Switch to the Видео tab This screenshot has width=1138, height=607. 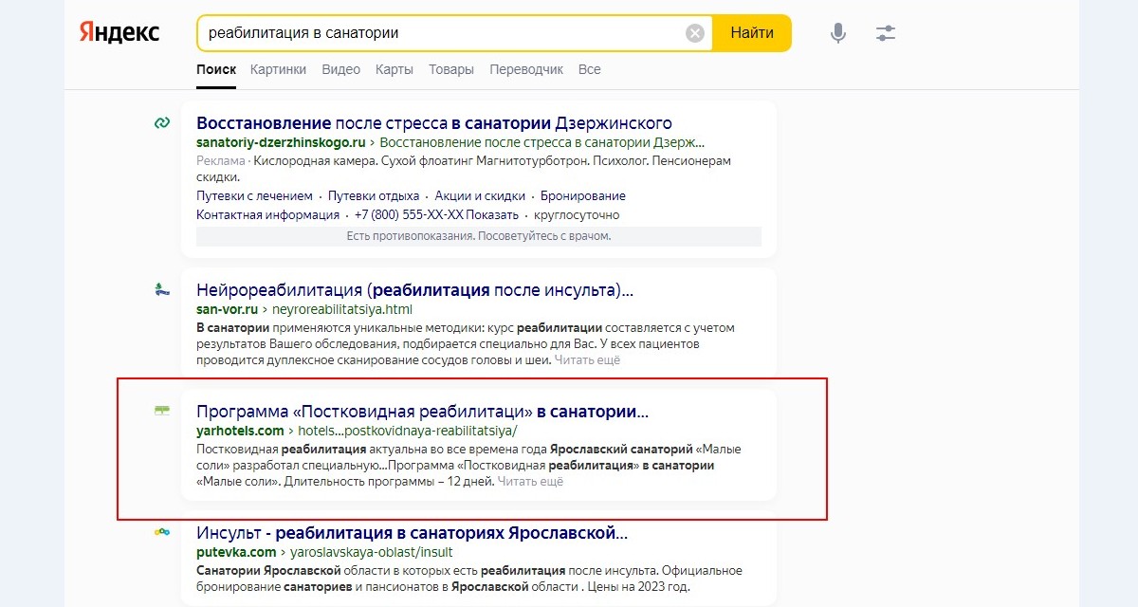[340, 69]
